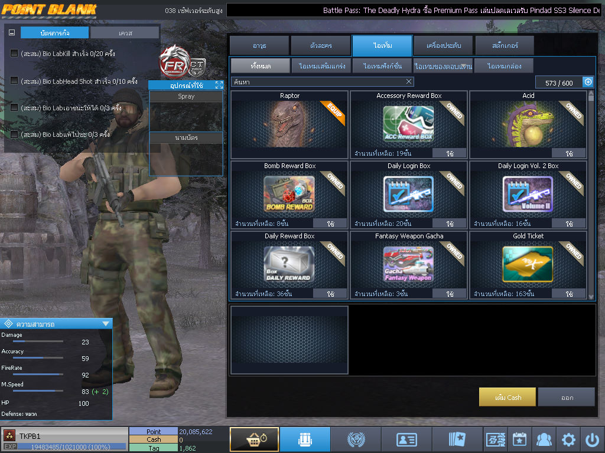Image resolution: width=605 pixels, height=453 pixels.
Task: Switch to the บัตรภารกิจ mission card tab
Action: point(54,33)
